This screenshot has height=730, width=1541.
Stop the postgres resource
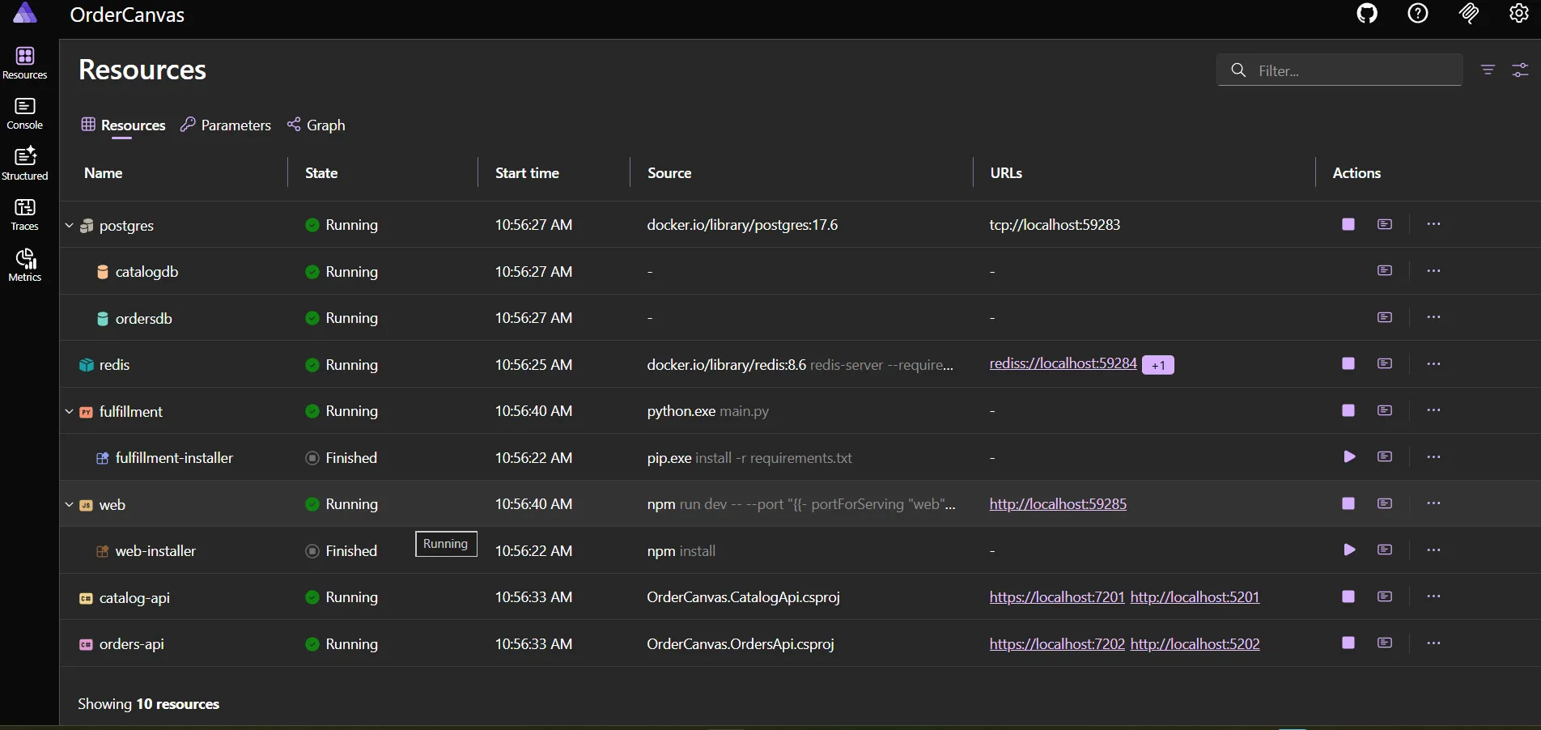coord(1348,224)
